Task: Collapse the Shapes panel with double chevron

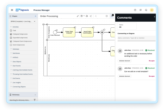Action: point(36,16)
